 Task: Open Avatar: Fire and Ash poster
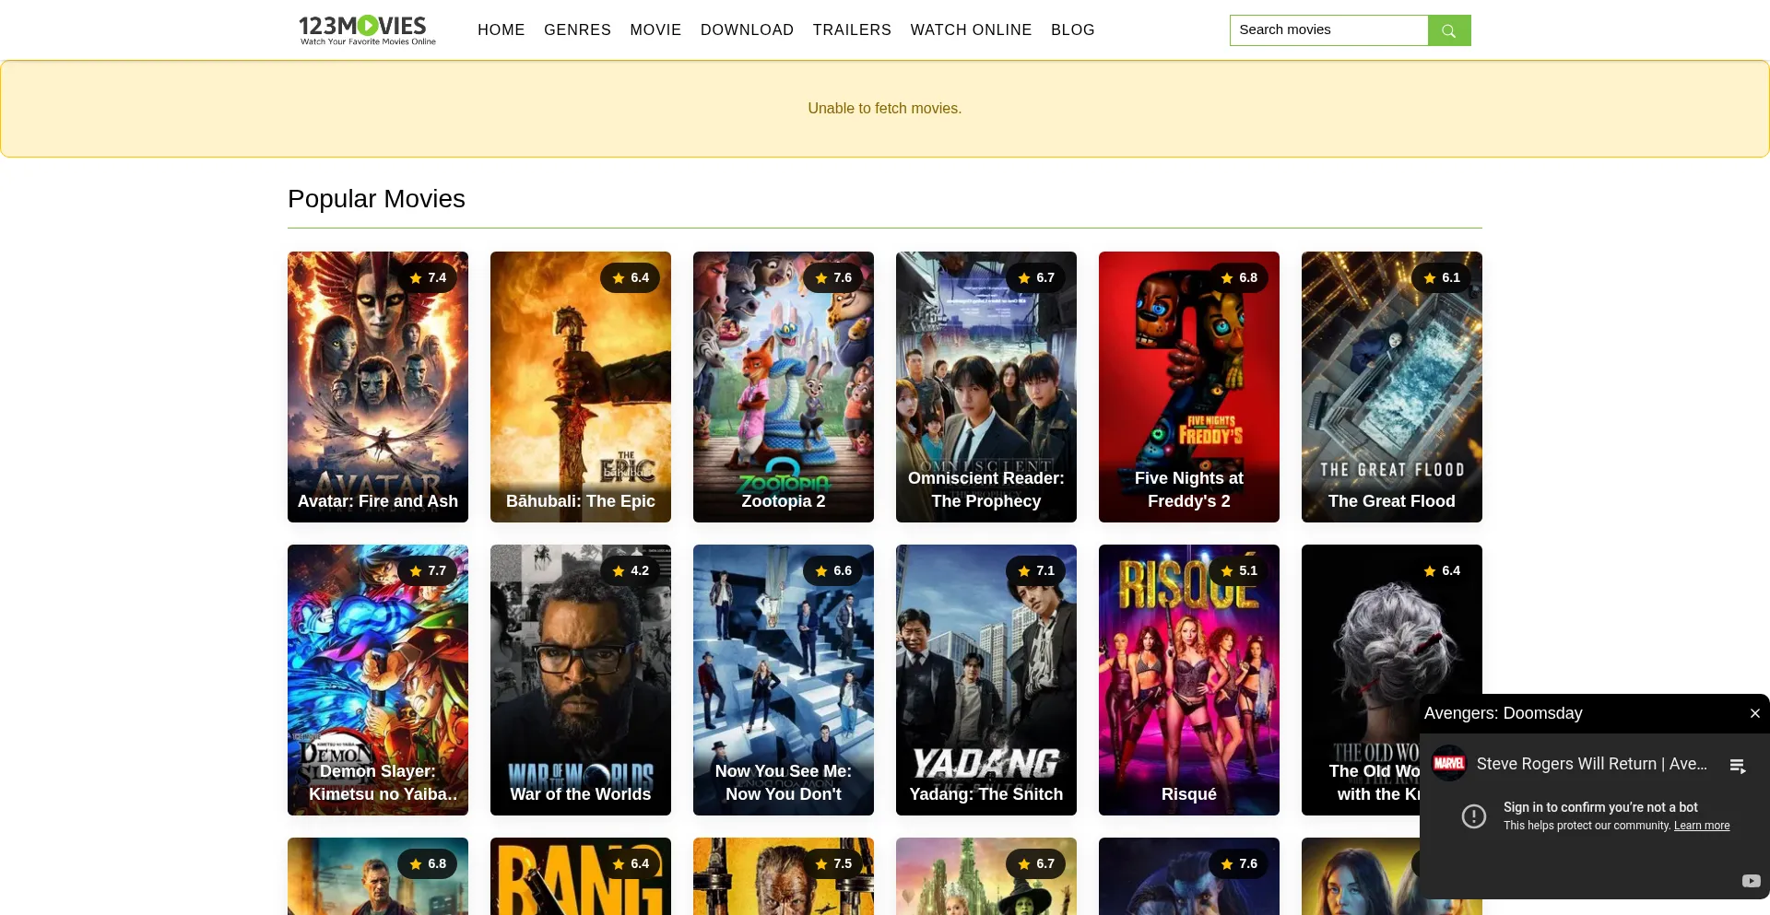tap(378, 387)
